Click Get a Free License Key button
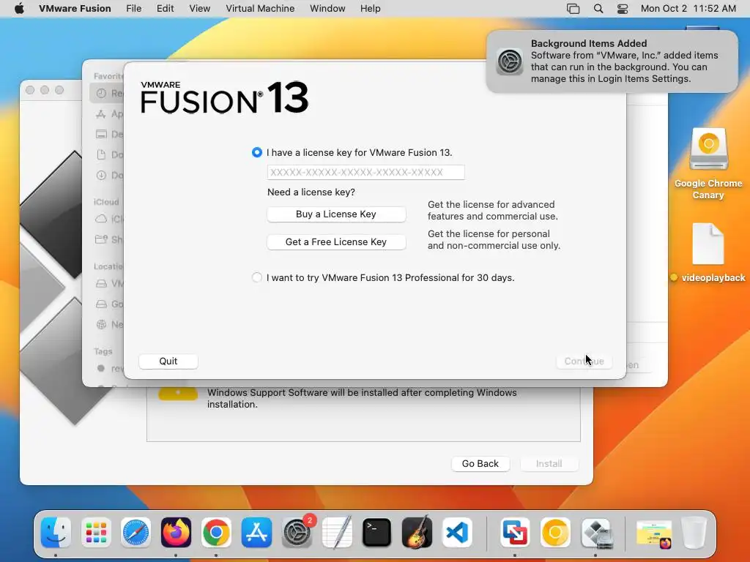 [x=336, y=241]
